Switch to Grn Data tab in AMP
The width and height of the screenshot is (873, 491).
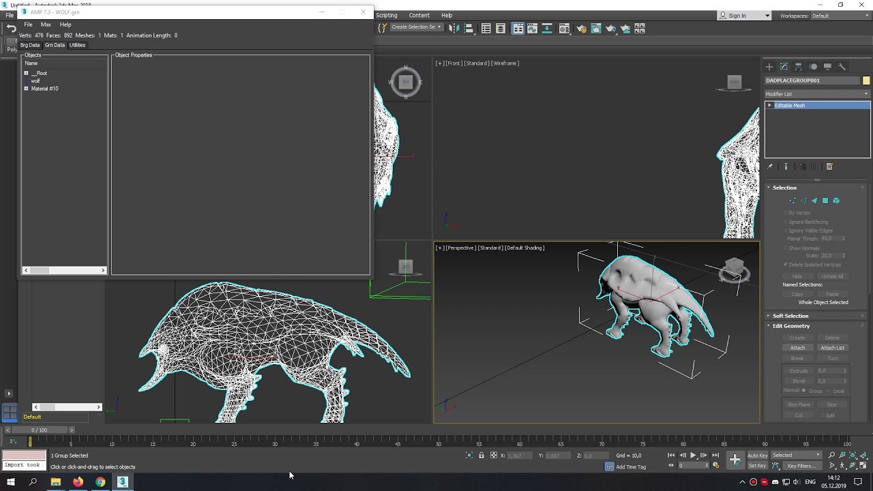pyautogui.click(x=55, y=45)
